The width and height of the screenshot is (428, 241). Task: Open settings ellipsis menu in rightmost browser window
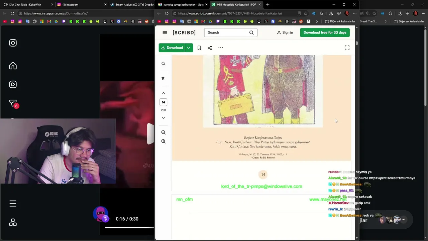click(x=423, y=13)
